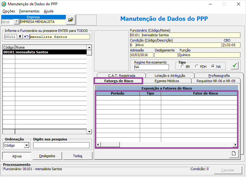The image size is (246, 177).
Task: Open the Ordenação Código dropdown
Action: tap(26, 145)
